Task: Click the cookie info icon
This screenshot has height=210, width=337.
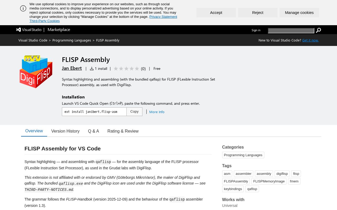Action: coord(23,8)
